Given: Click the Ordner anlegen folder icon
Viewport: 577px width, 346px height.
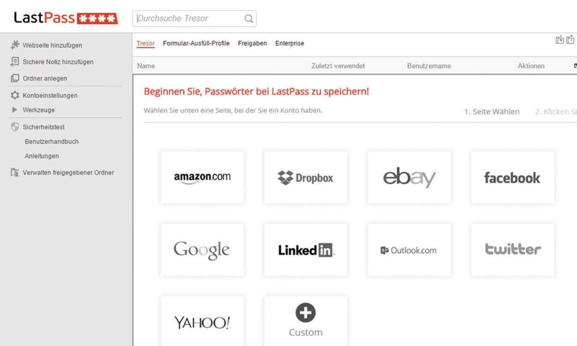Looking at the screenshot, I should tap(15, 78).
